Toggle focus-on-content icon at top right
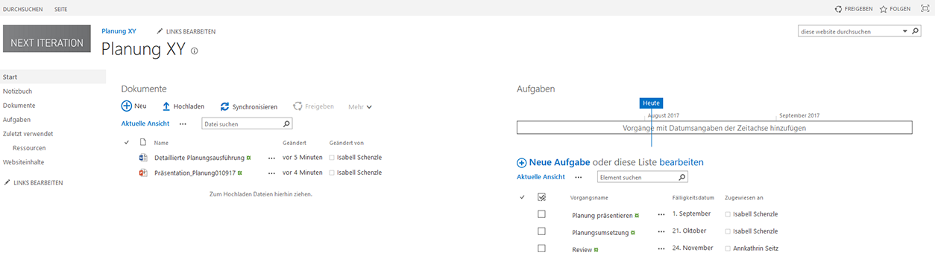This screenshot has height=273, width=935. [925, 8]
